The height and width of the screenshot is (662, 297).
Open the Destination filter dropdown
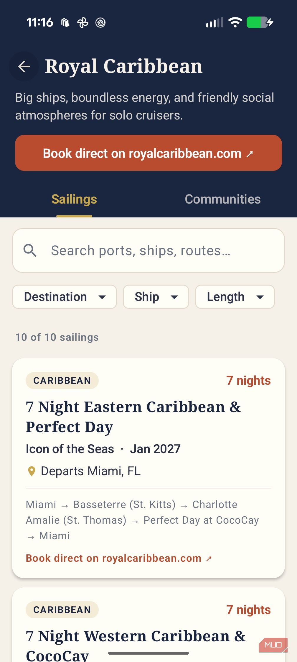click(x=65, y=297)
